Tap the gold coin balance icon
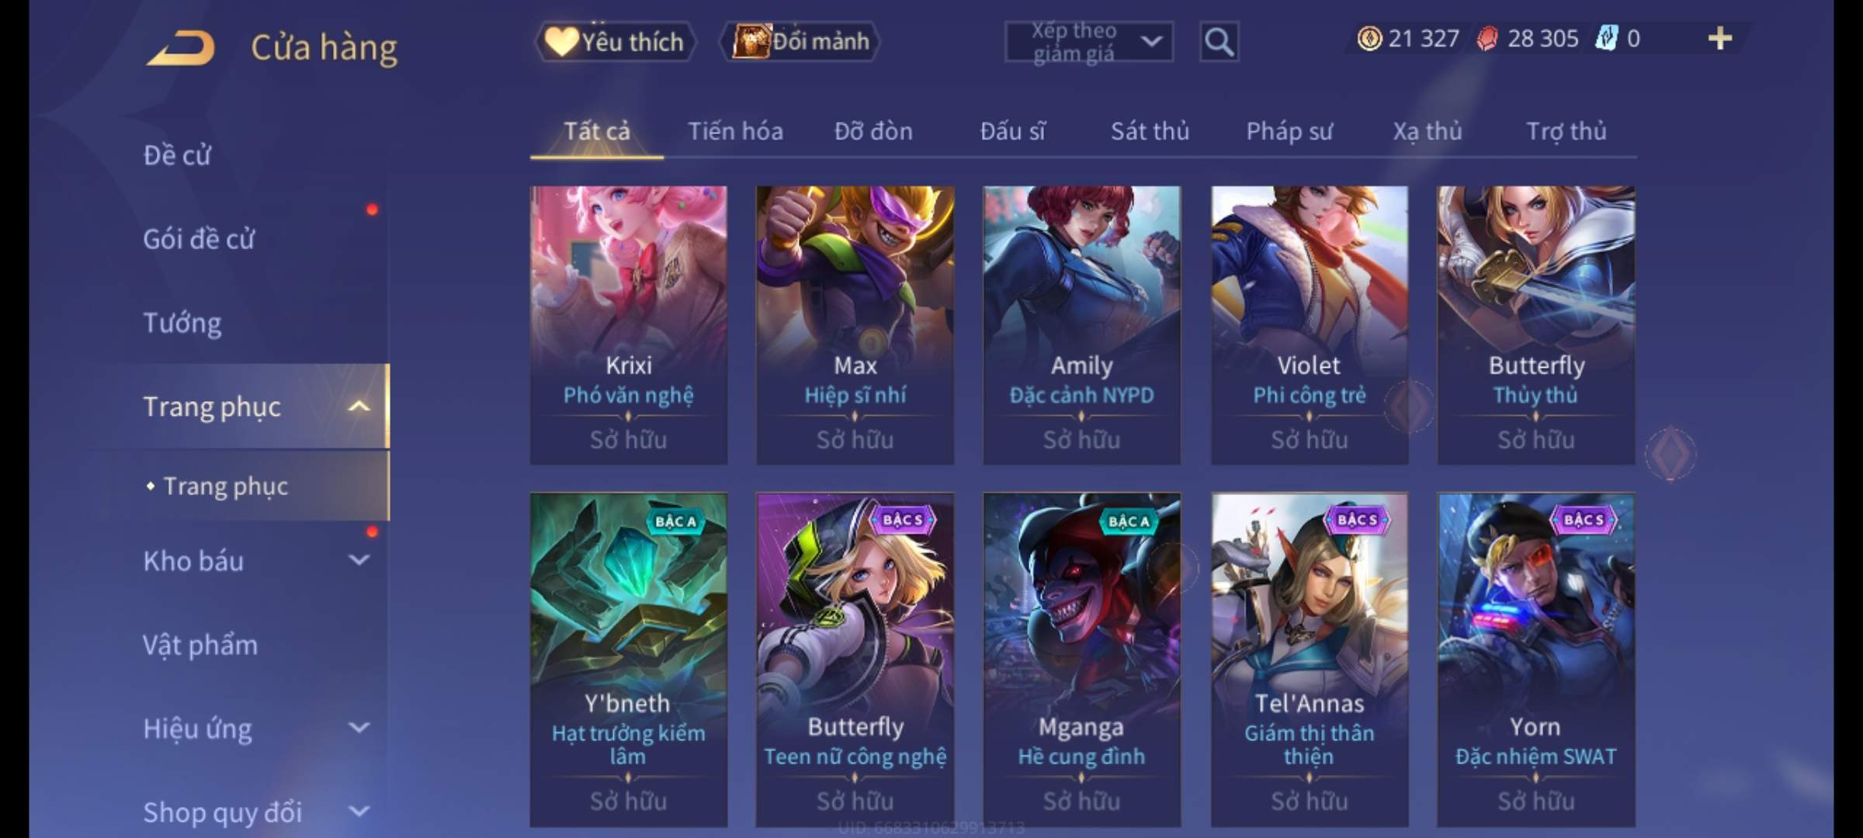This screenshot has height=838, width=1863. [1369, 38]
